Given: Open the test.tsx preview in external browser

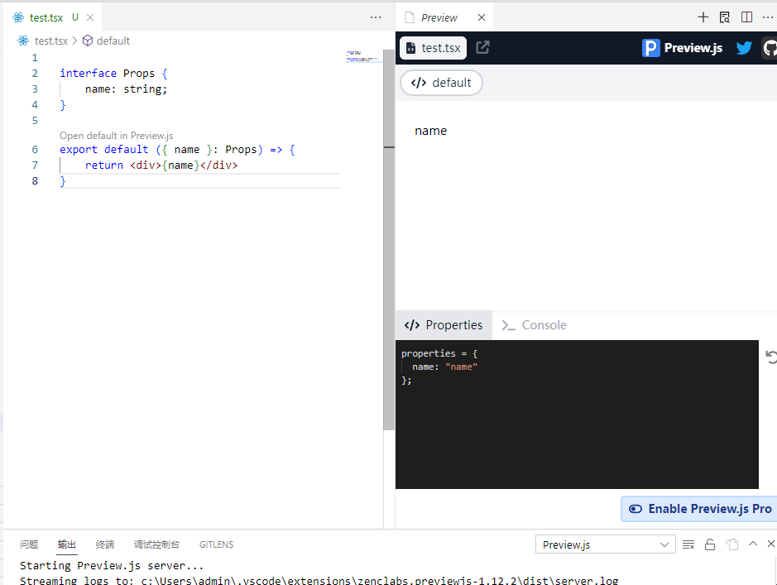Looking at the screenshot, I should click(483, 47).
